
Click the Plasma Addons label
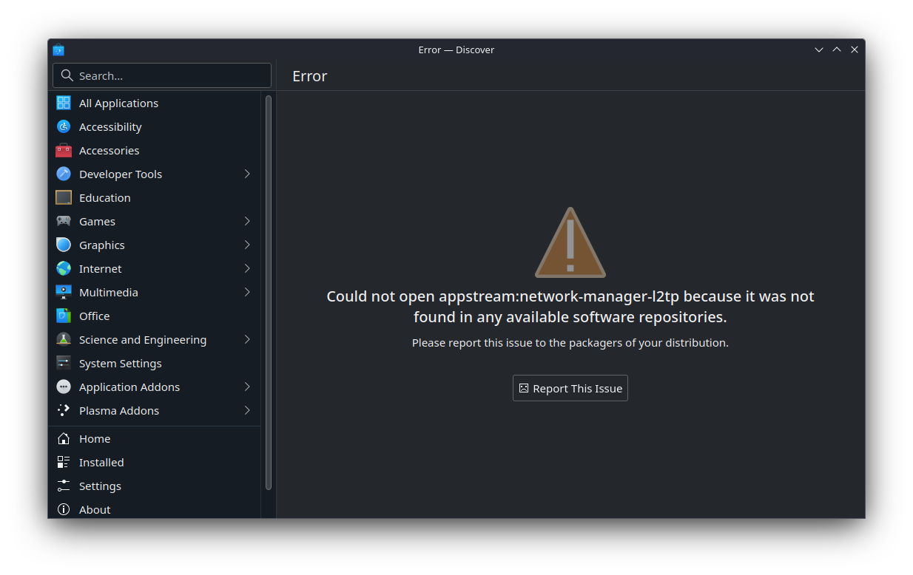point(119,411)
